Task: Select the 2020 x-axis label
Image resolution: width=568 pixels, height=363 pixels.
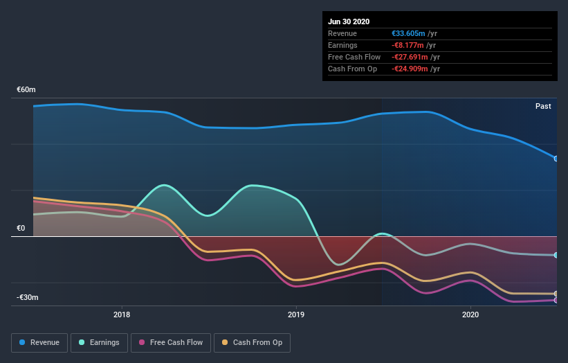Action: point(470,315)
